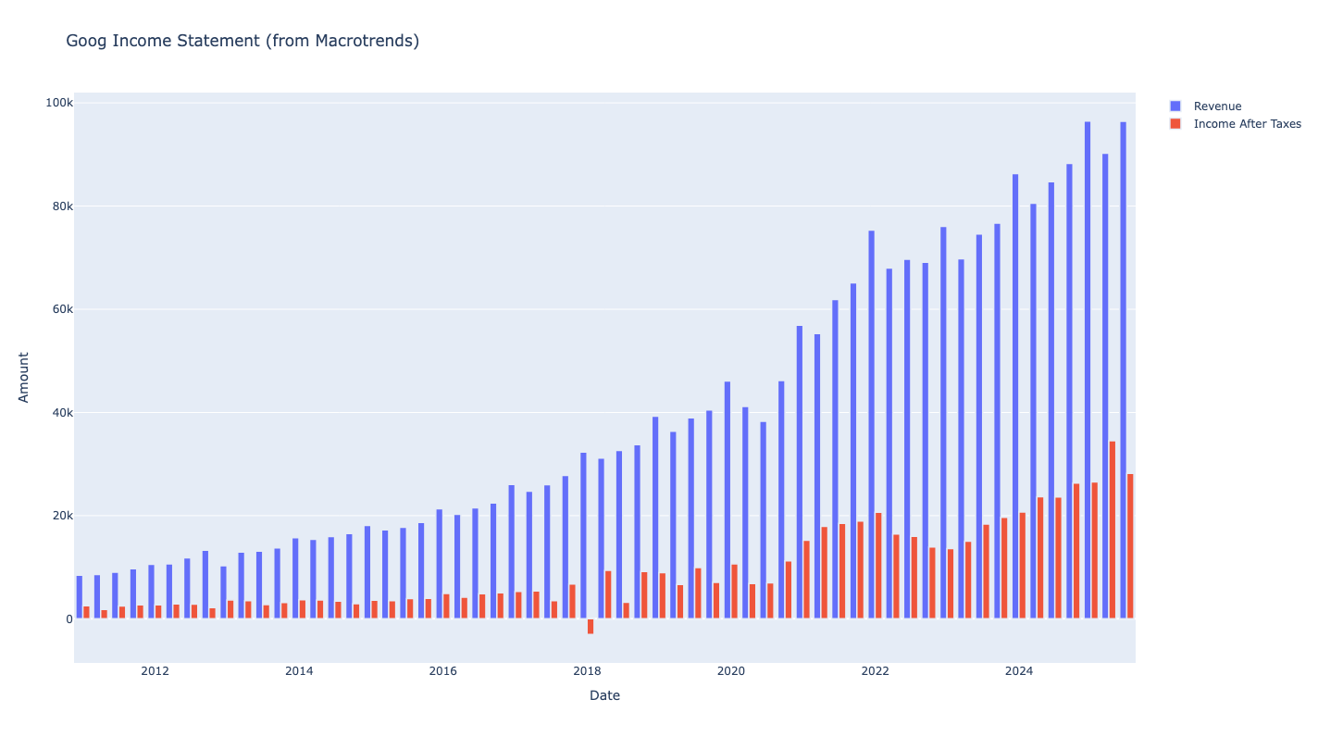This screenshot has width=1318, height=737.
Task: Click the chart title Goog Income Statement
Action: pyautogui.click(x=242, y=41)
